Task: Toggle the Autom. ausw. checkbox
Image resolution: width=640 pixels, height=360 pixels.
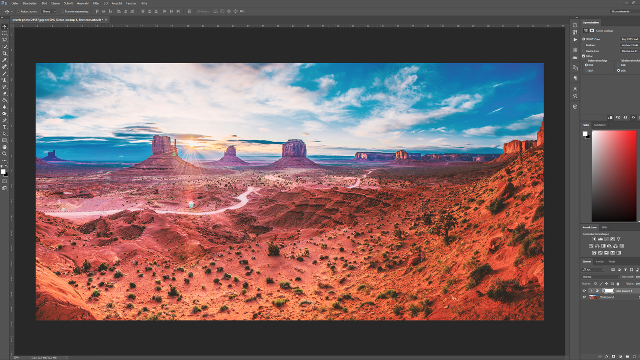Action: tap(18, 11)
